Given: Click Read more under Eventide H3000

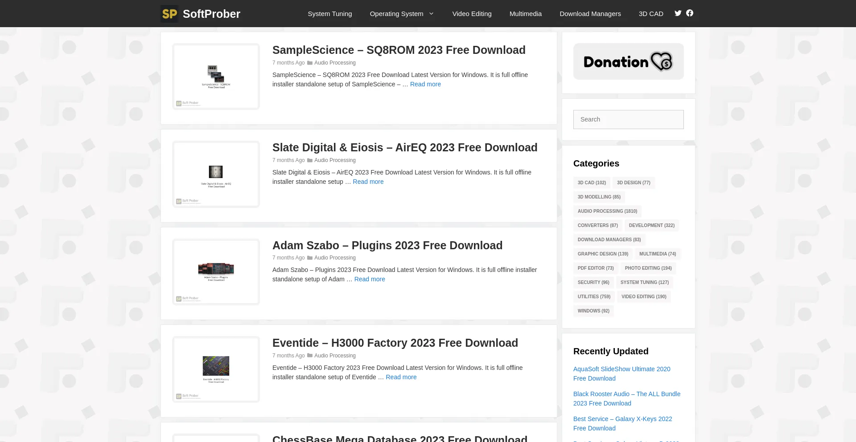Looking at the screenshot, I should coord(401,377).
